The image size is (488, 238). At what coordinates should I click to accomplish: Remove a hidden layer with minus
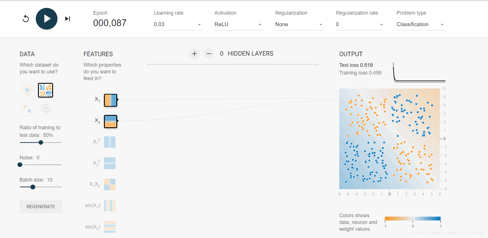click(x=209, y=54)
